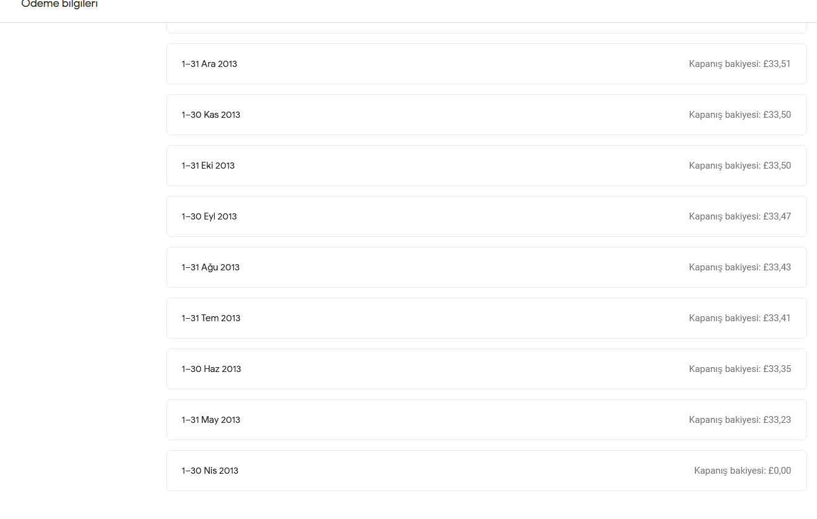Expand the 1–30 Haz 2013 statement row
This screenshot has height=519, width=817.
click(x=487, y=369)
